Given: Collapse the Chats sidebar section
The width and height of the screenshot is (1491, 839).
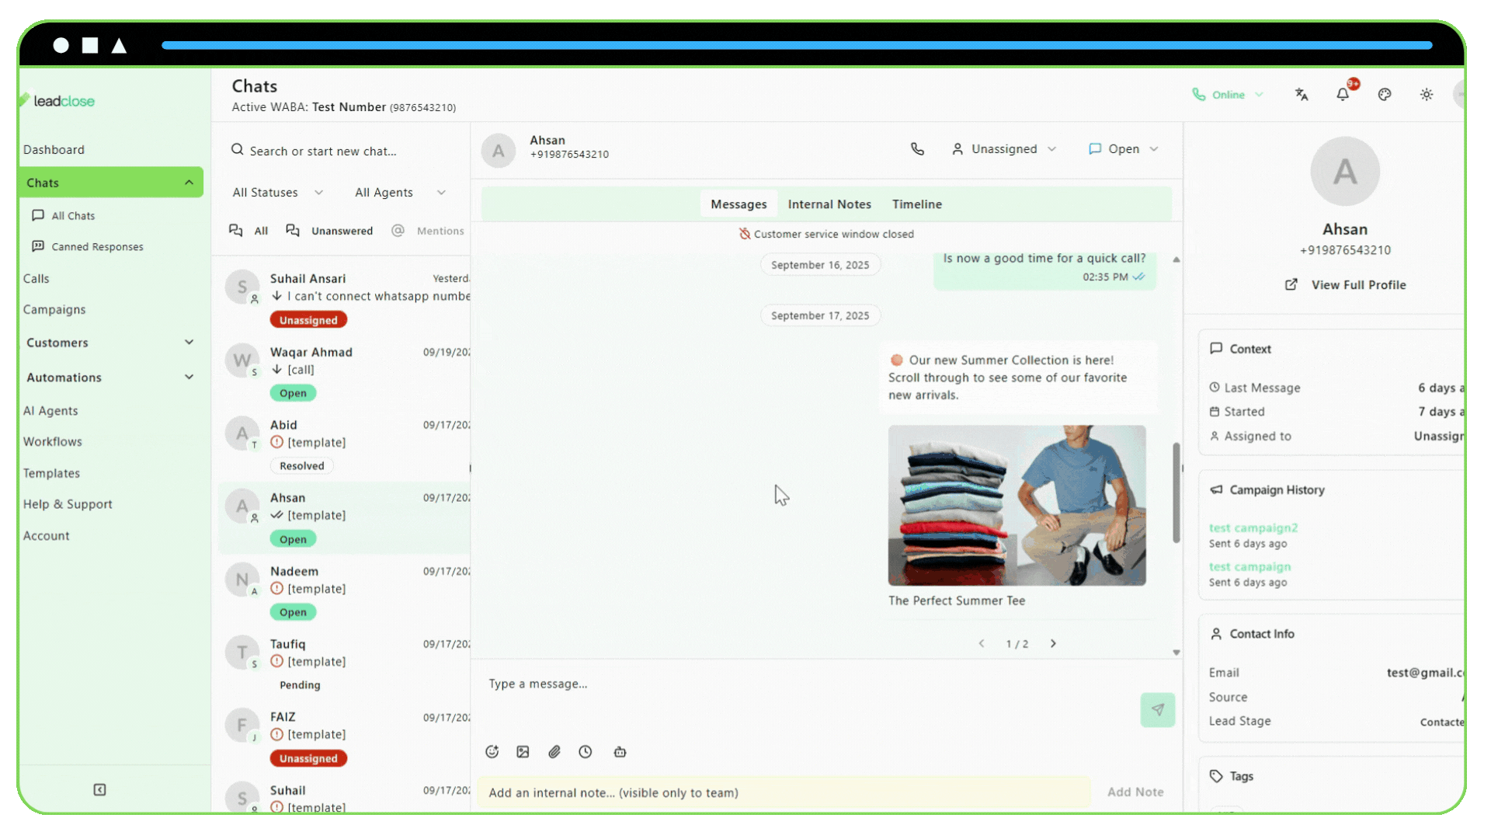Looking at the screenshot, I should 189,183.
